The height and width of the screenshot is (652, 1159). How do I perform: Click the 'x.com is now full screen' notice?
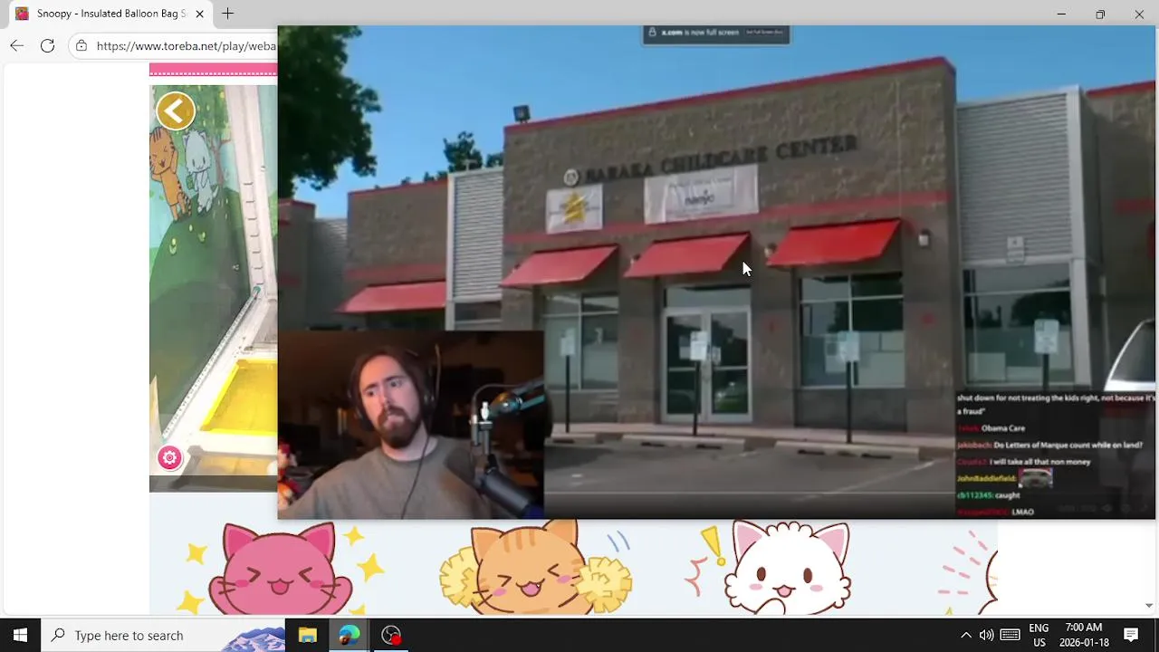(x=715, y=33)
